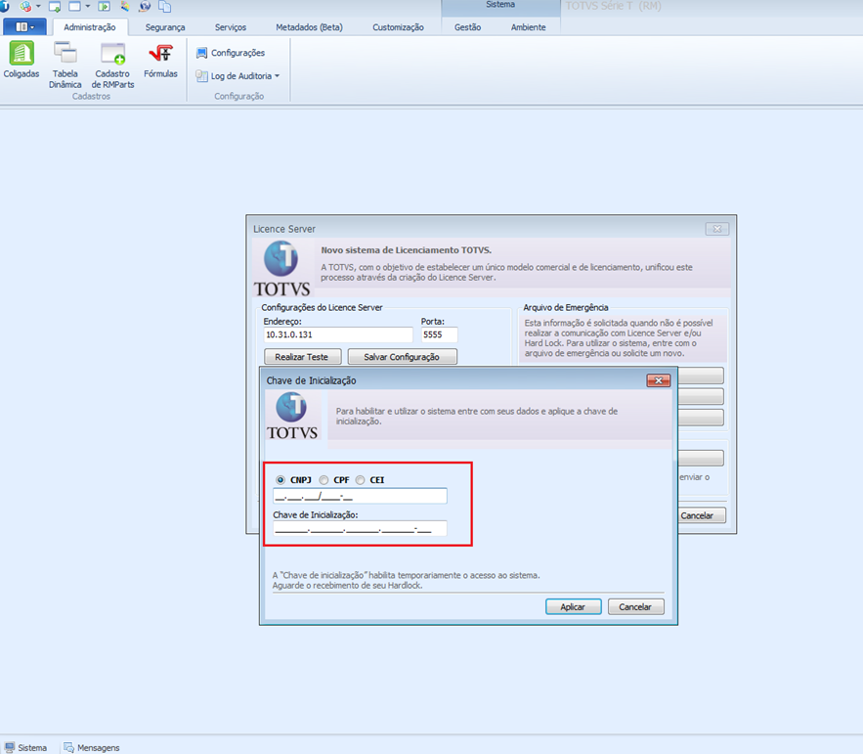Click the copy documents icon in quick access toolbar
Image resolution: width=863 pixels, height=754 pixels.
[164, 7]
